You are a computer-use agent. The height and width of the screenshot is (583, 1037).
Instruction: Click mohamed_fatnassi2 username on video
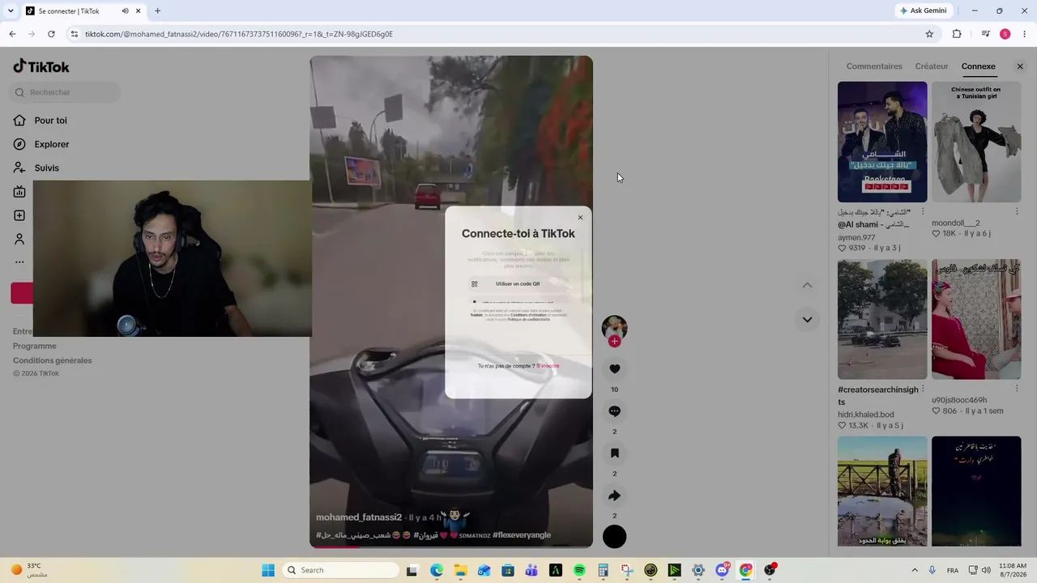click(359, 517)
